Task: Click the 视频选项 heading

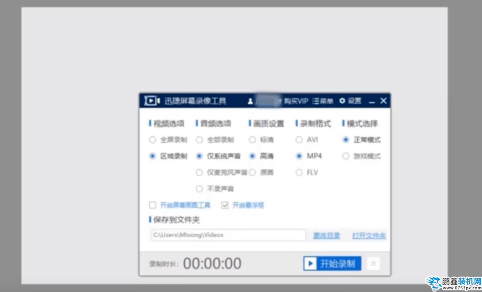Action: coord(169,124)
